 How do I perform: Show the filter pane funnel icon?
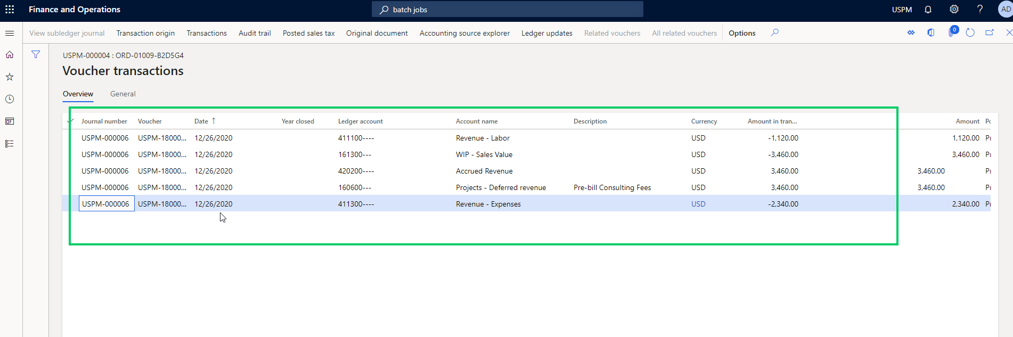36,54
